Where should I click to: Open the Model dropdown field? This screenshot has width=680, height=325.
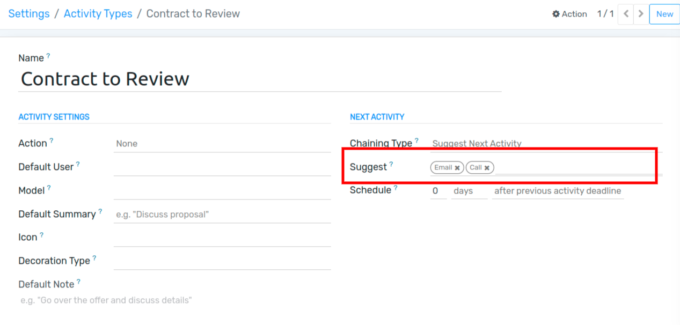(x=222, y=191)
